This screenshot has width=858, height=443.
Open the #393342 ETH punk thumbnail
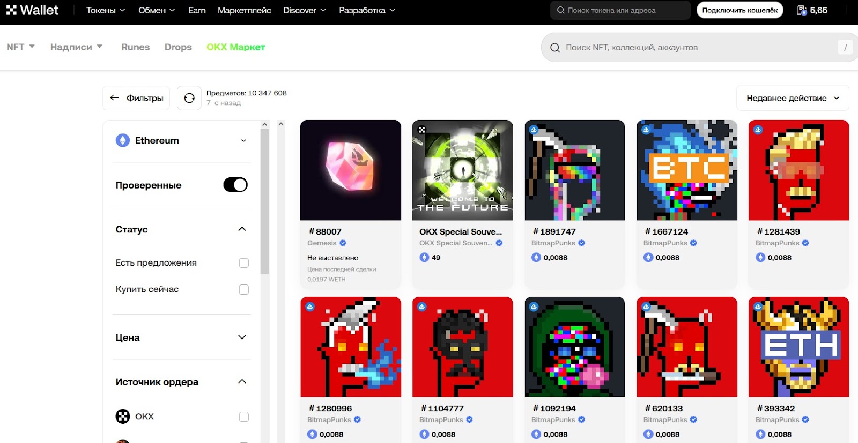coord(799,347)
